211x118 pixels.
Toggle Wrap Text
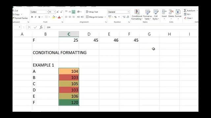pos(92,12)
